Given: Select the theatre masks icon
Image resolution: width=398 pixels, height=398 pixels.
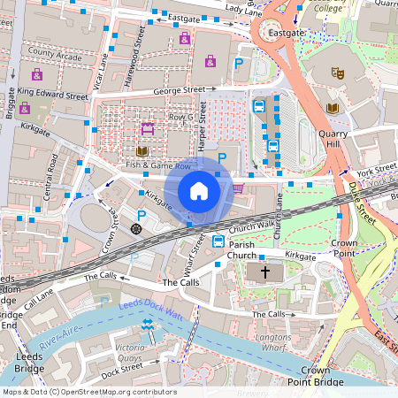Looking at the screenshot, I should coord(338,73).
